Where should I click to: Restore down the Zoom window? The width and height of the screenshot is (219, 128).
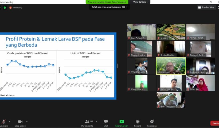(x=210, y=2)
